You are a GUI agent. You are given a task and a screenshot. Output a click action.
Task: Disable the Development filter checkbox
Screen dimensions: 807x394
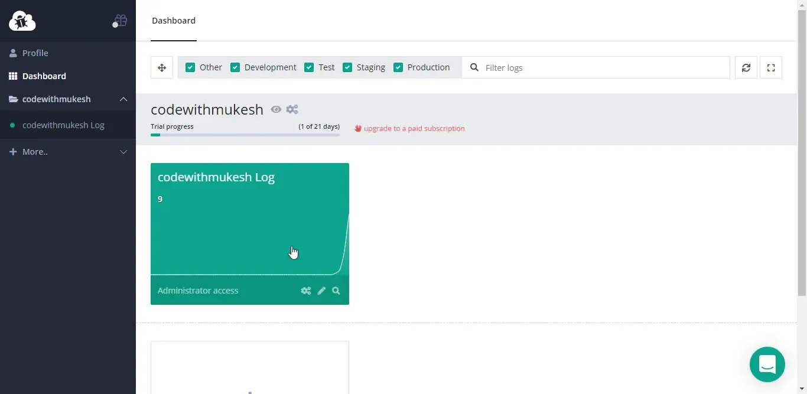click(235, 67)
